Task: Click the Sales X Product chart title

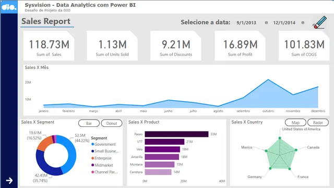Action: 144,122
